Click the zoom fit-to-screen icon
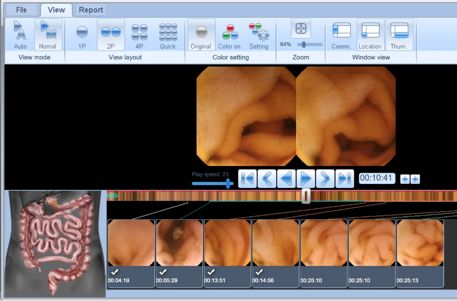457x301 pixels. coord(301,28)
